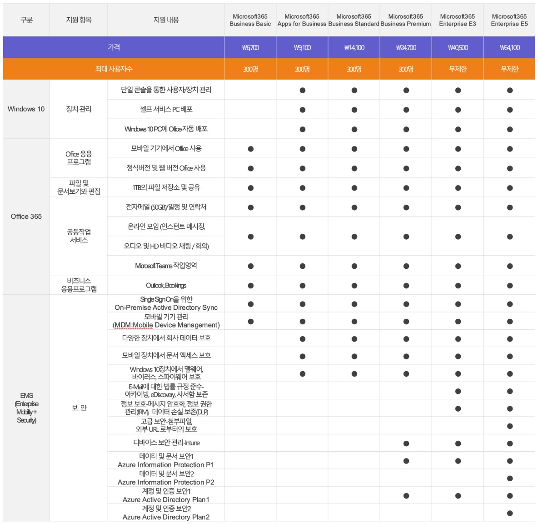Click Windows 10 PC에 Office 자동 배포 row
Viewport: 538px width, 524px height.
point(166,129)
